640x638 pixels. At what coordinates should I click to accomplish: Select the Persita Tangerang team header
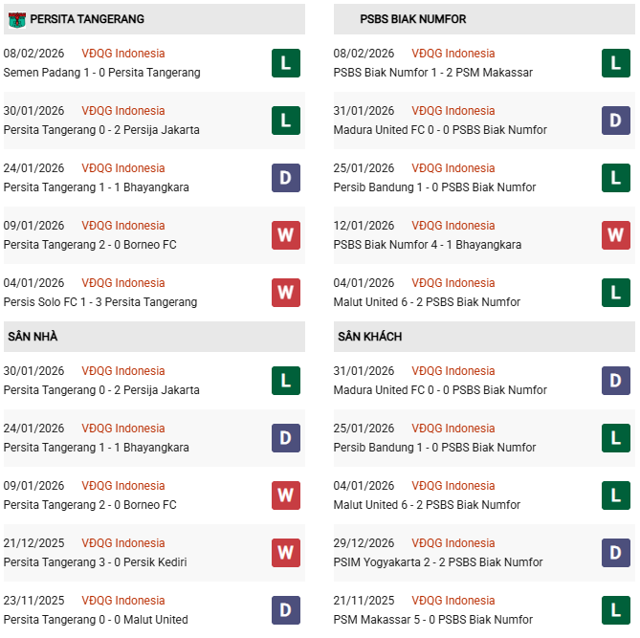click(x=87, y=19)
